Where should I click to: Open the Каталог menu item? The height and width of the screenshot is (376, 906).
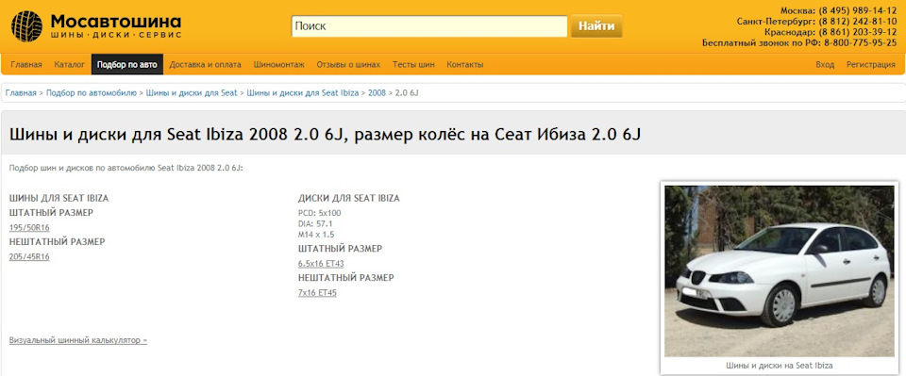tap(69, 65)
